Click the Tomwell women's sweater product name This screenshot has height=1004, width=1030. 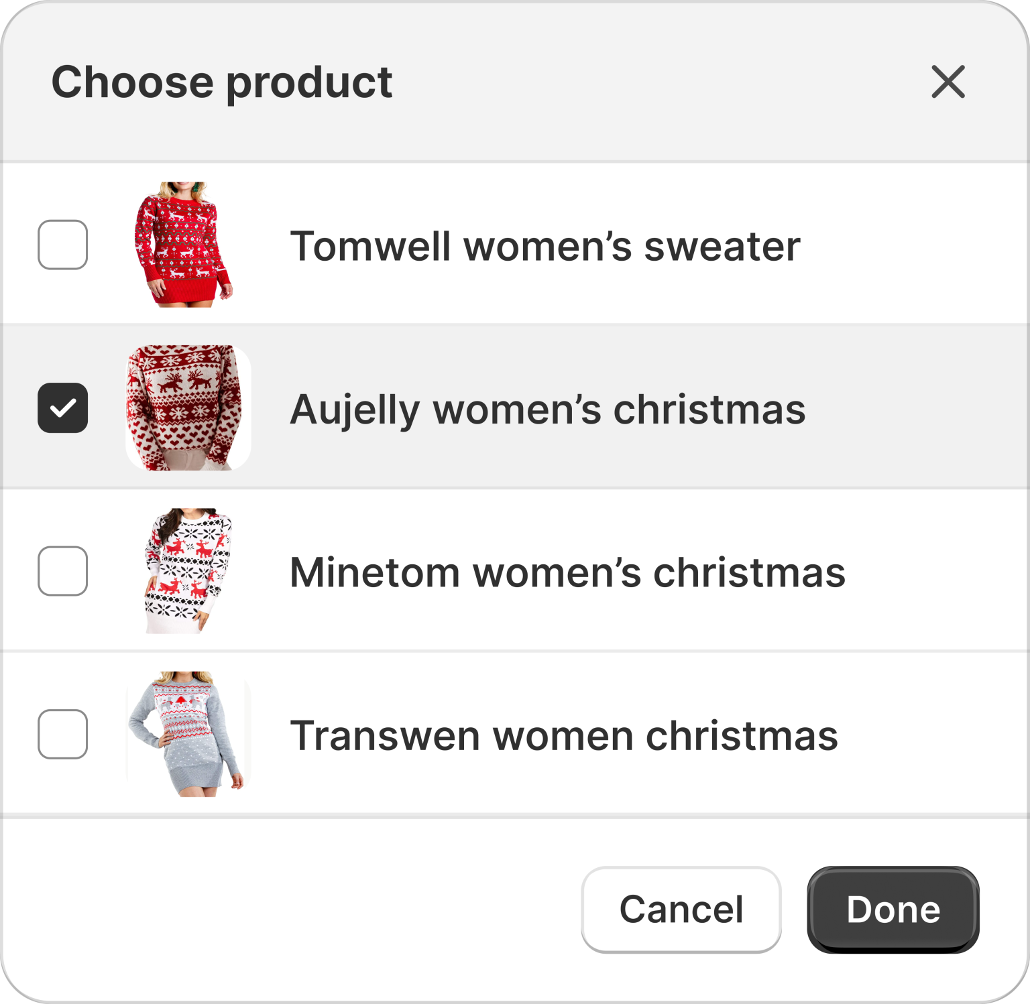pos(545,246)
